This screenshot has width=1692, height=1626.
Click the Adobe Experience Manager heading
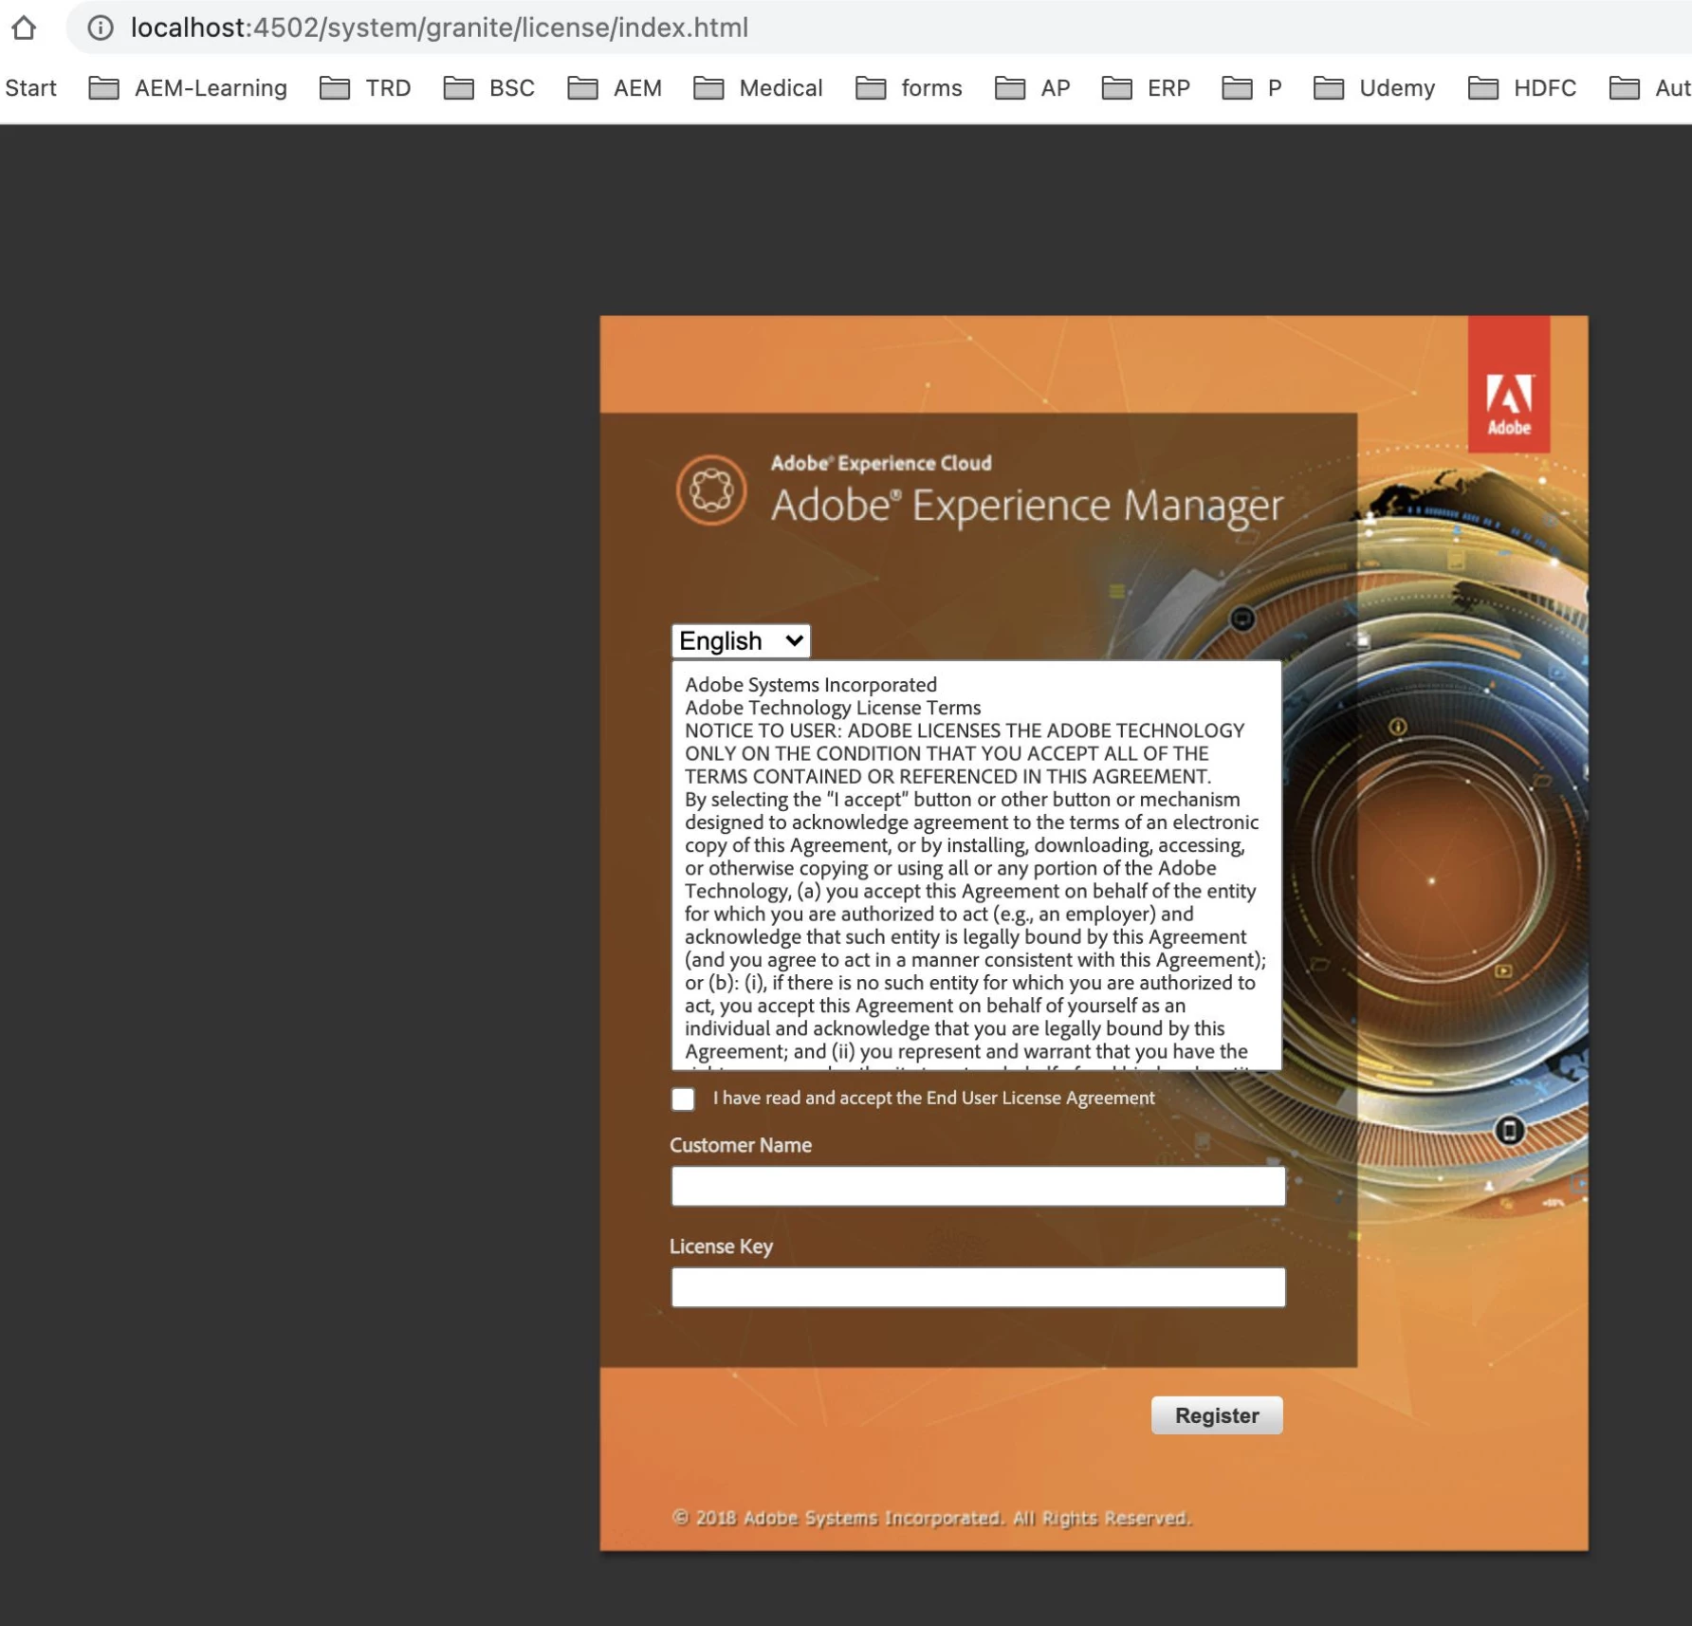[x=1026, y=505]
